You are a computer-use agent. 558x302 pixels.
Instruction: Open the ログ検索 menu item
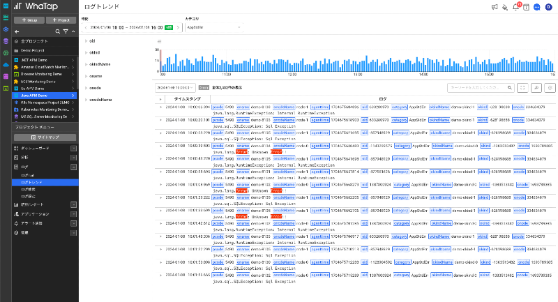coord(28,189)
